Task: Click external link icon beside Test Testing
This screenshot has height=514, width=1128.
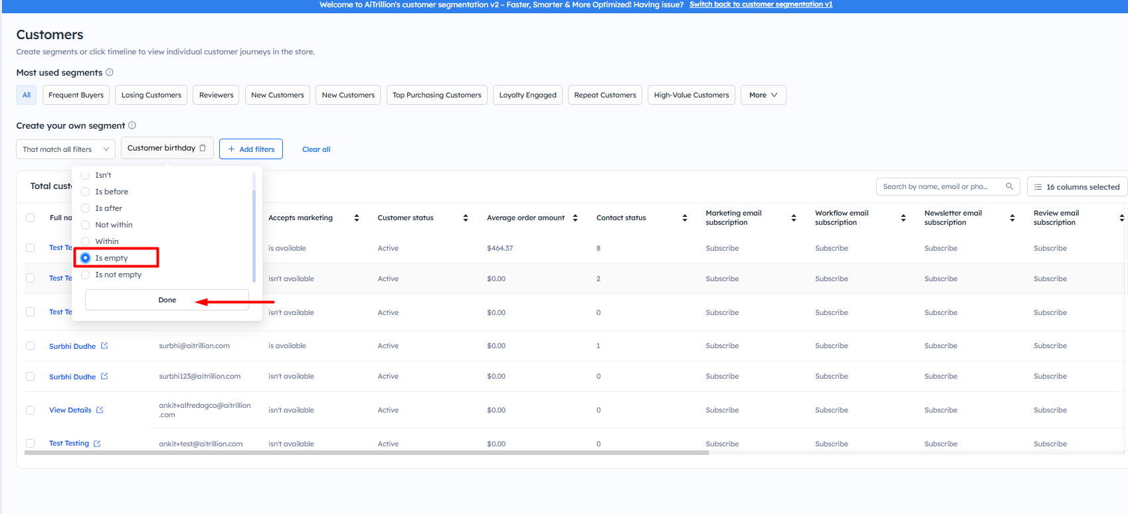Action: point(97,444)
